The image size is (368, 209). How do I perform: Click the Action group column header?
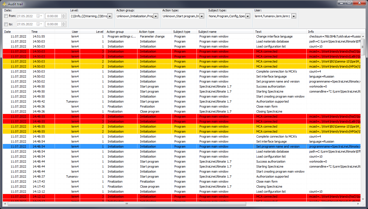coord(115,32)
